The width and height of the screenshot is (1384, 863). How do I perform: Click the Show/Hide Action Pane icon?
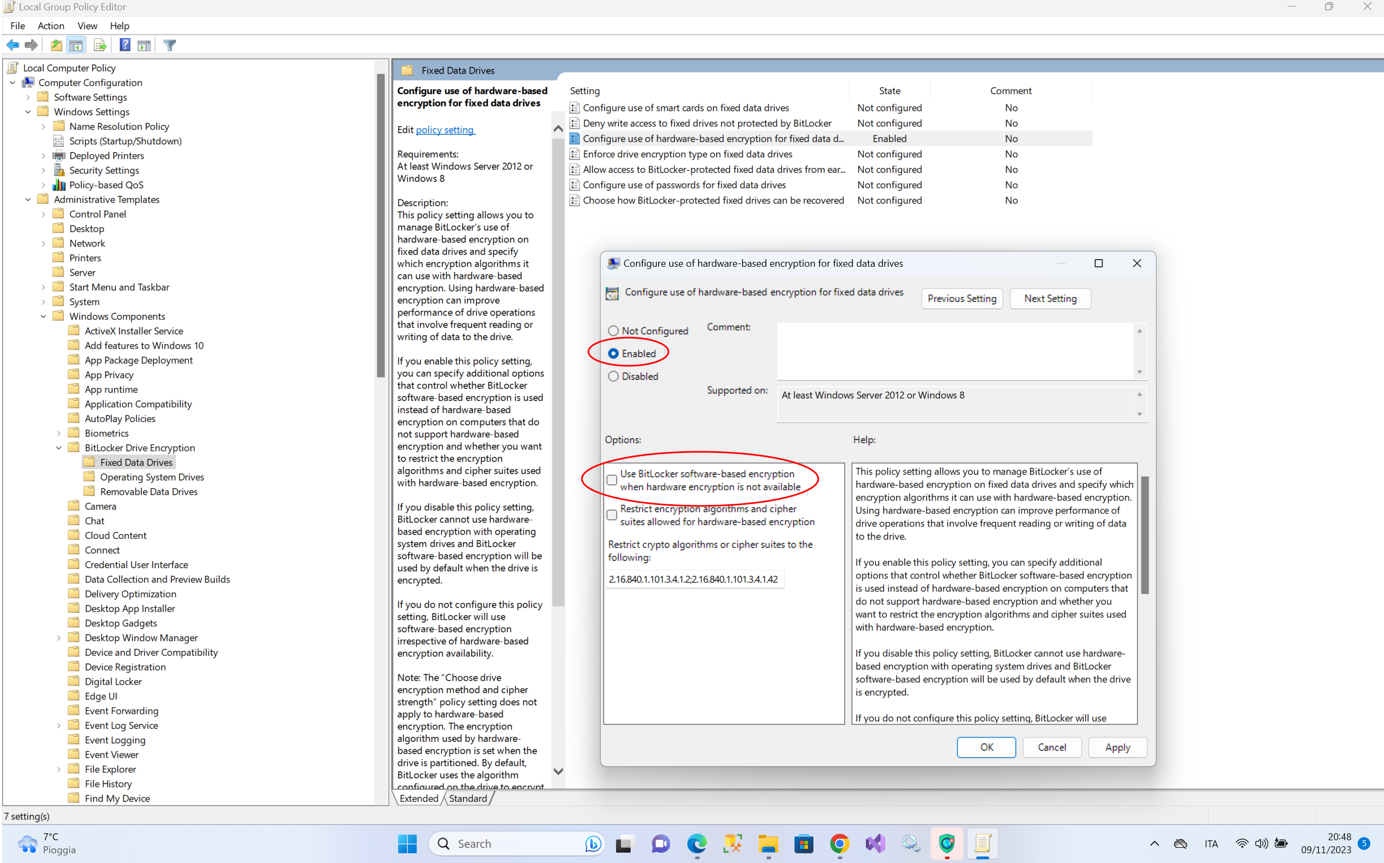tap(144, 45)
